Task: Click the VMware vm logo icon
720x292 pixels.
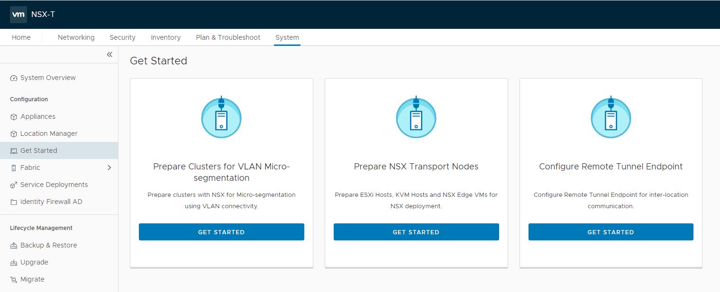Action: (18, 14)
